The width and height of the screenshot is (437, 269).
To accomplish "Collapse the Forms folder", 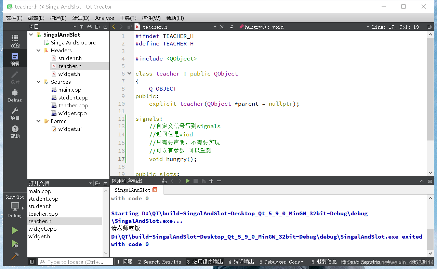I will (x=39, y=121).
